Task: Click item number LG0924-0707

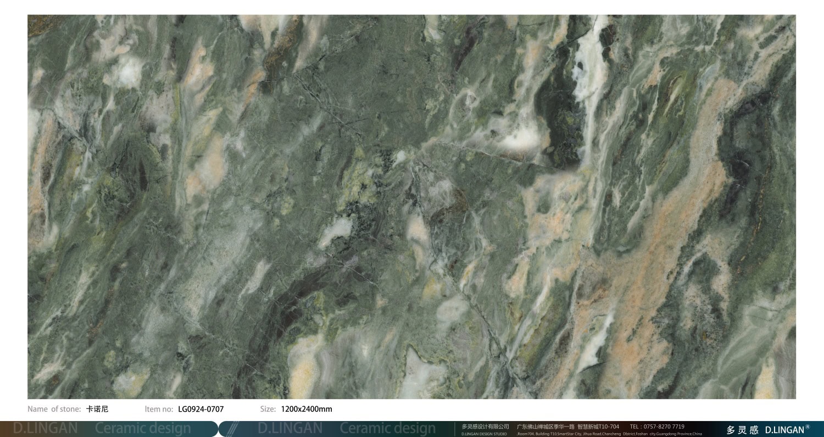Action: click(201, 409)
